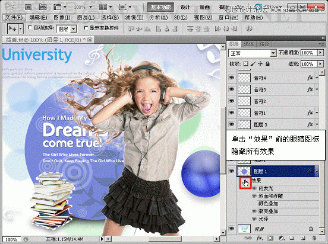Click the auto-align layers icon
The height and width of the screenshot is (244, 328).
249,28
